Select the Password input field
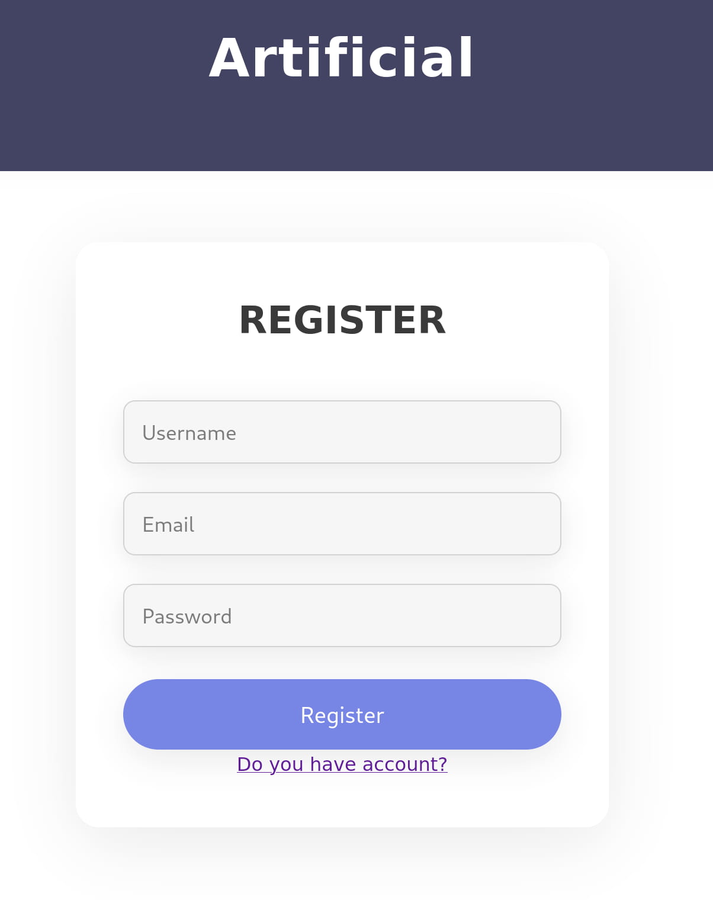The image size is (713, 900). (342, 616)
